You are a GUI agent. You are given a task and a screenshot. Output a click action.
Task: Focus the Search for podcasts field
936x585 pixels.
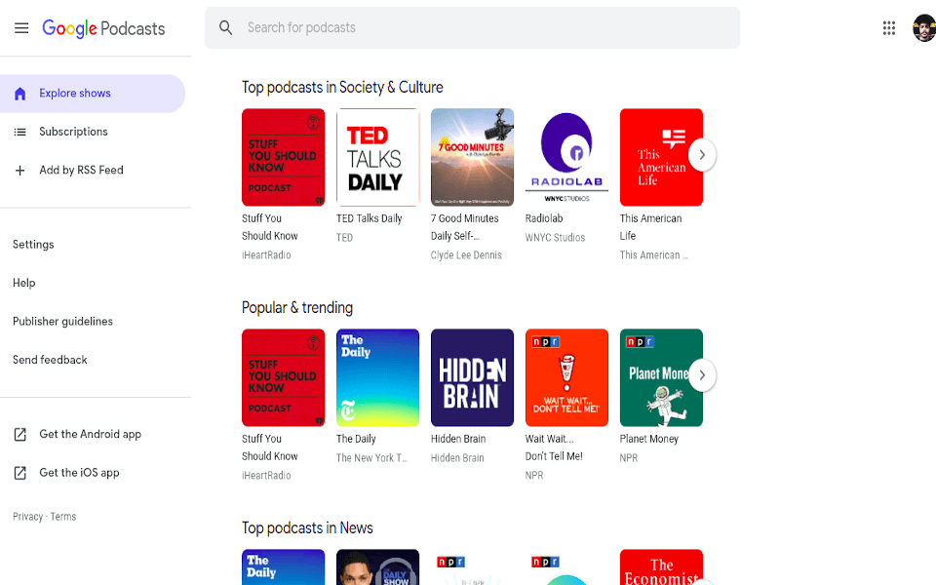pos(472,28)
